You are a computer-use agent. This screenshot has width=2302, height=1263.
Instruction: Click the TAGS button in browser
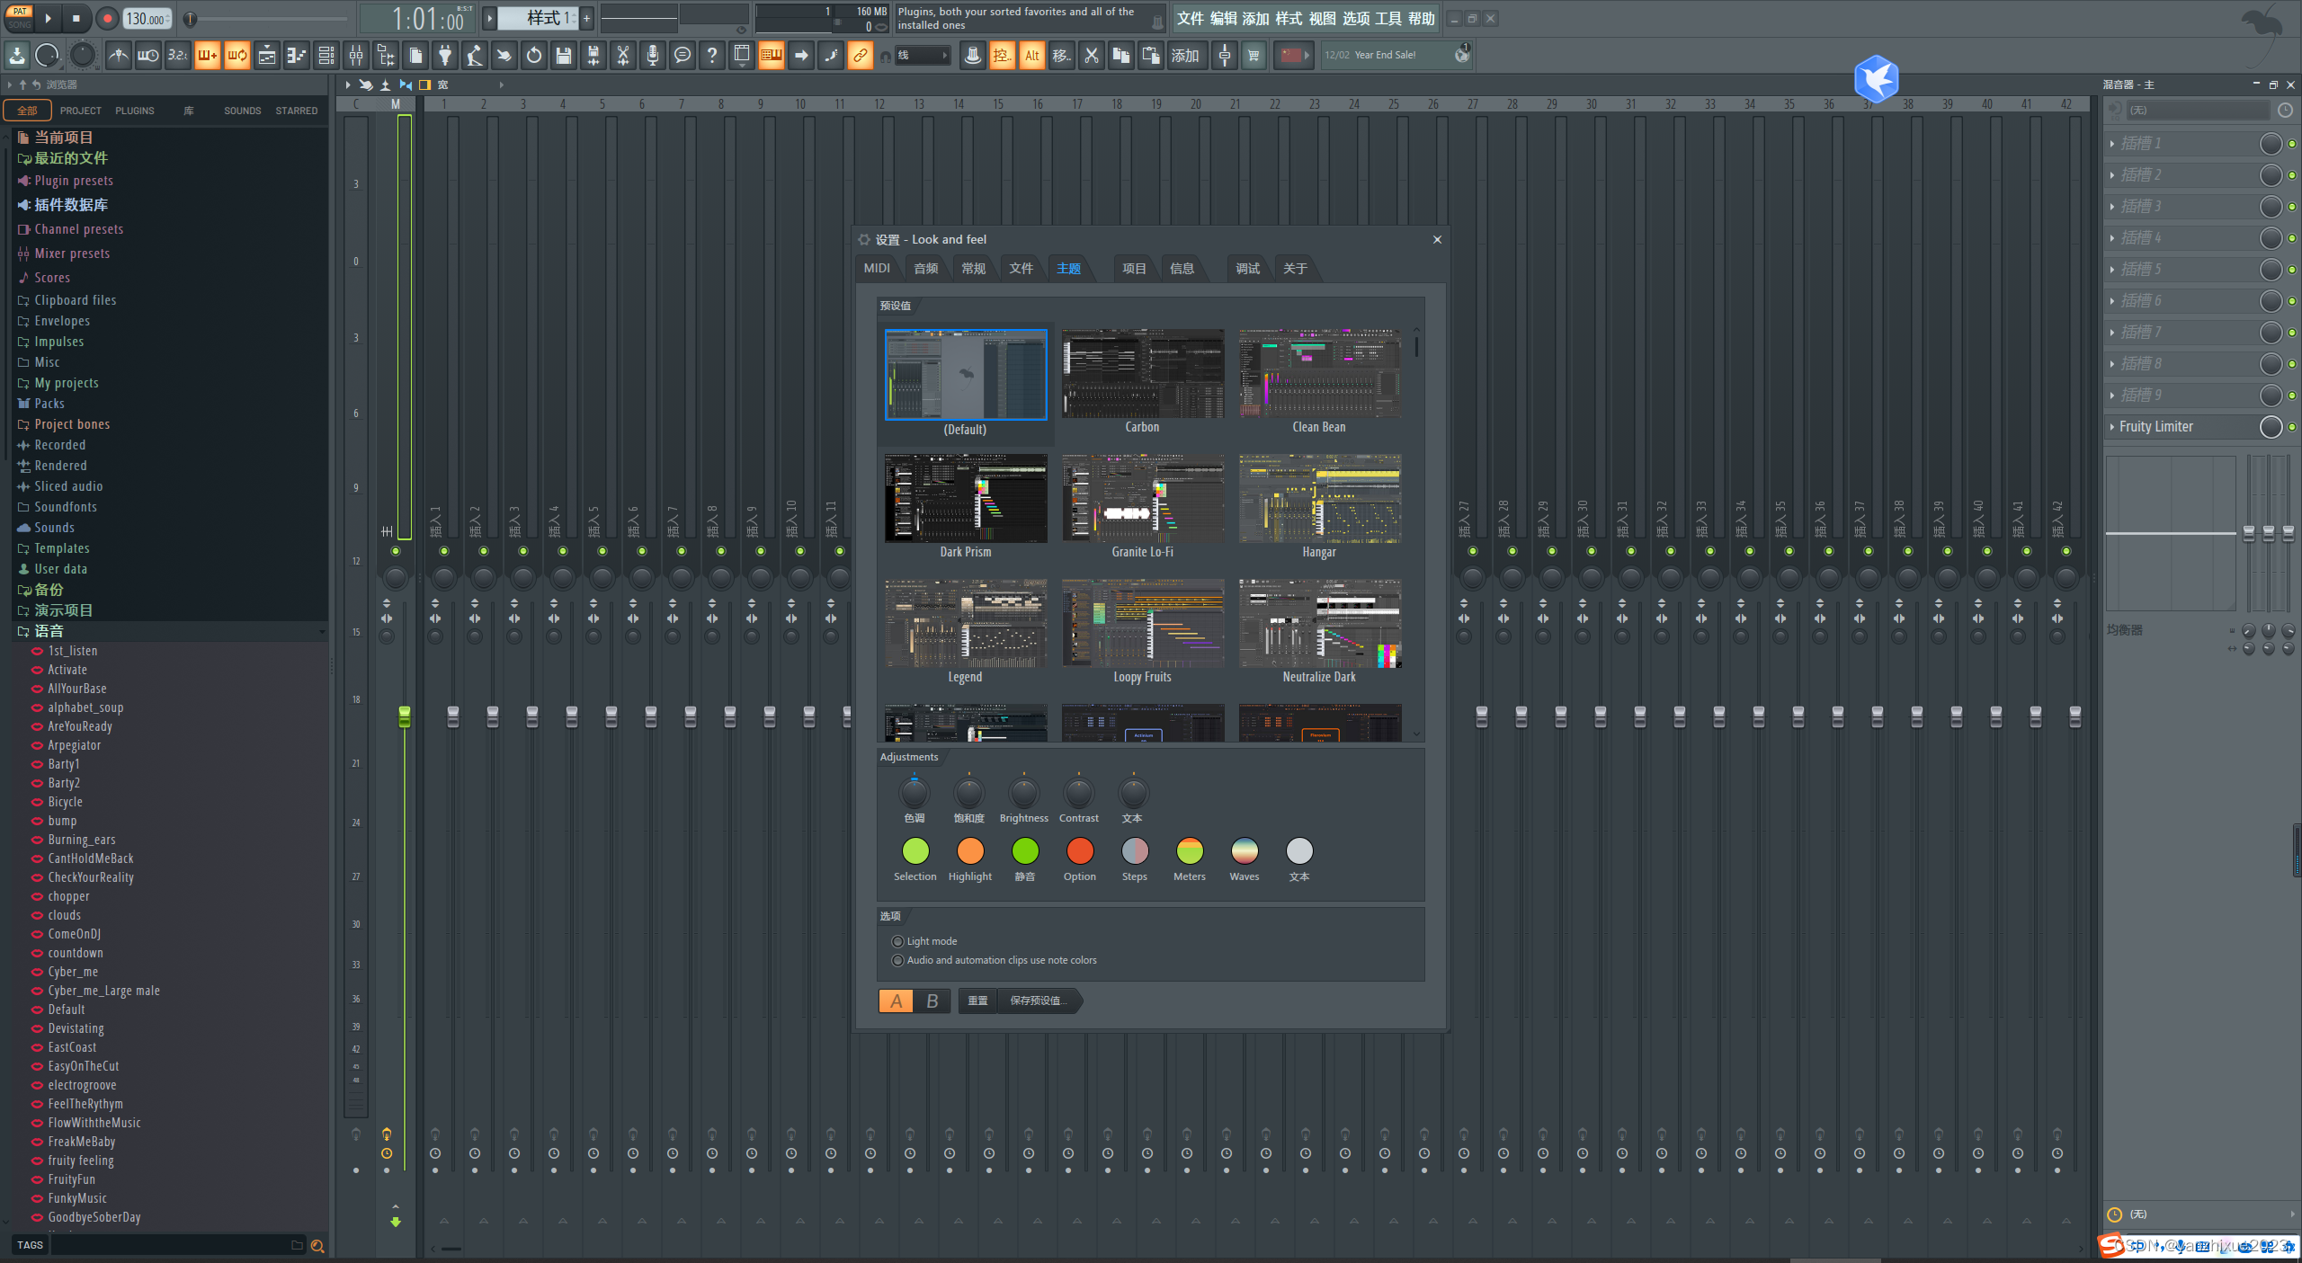30,1245
